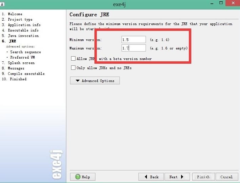Click the exe4j app icon in title bar
Screen dimensions: 240x183
tap(2, 4)
